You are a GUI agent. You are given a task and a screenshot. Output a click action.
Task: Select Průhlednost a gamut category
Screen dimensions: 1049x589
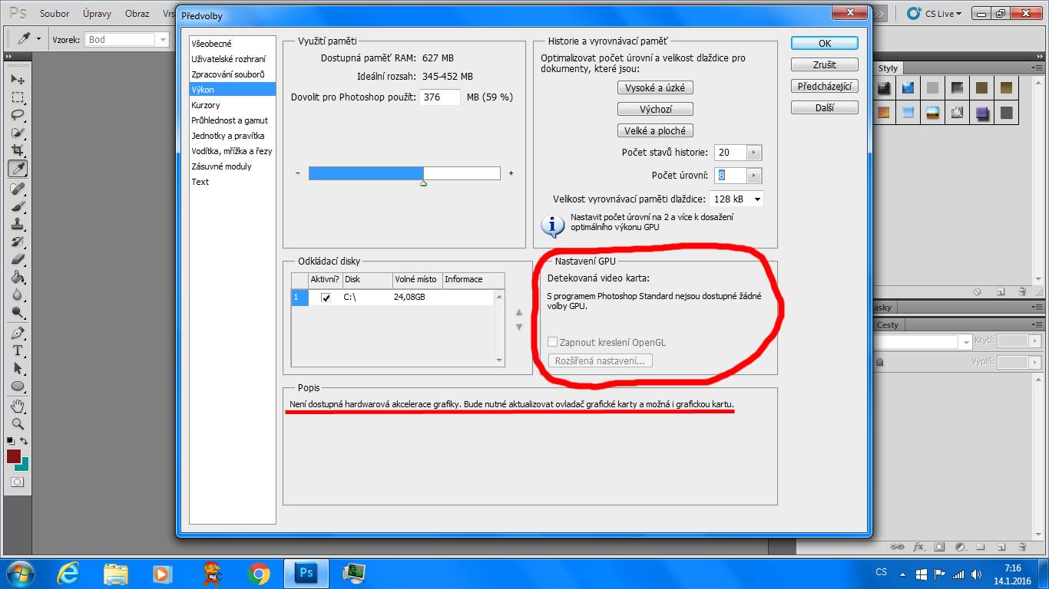pos(232,120)
